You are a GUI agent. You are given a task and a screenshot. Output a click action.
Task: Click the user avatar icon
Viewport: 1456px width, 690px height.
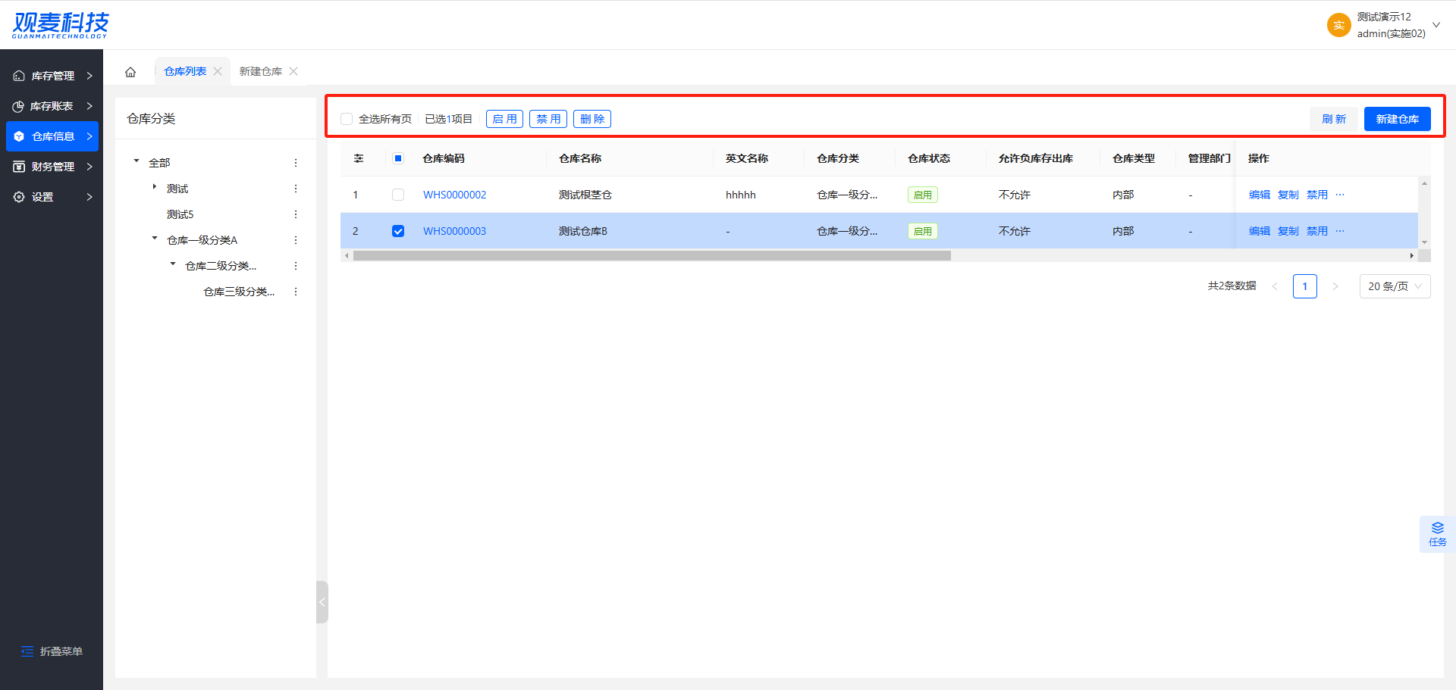click(1338, 25)
